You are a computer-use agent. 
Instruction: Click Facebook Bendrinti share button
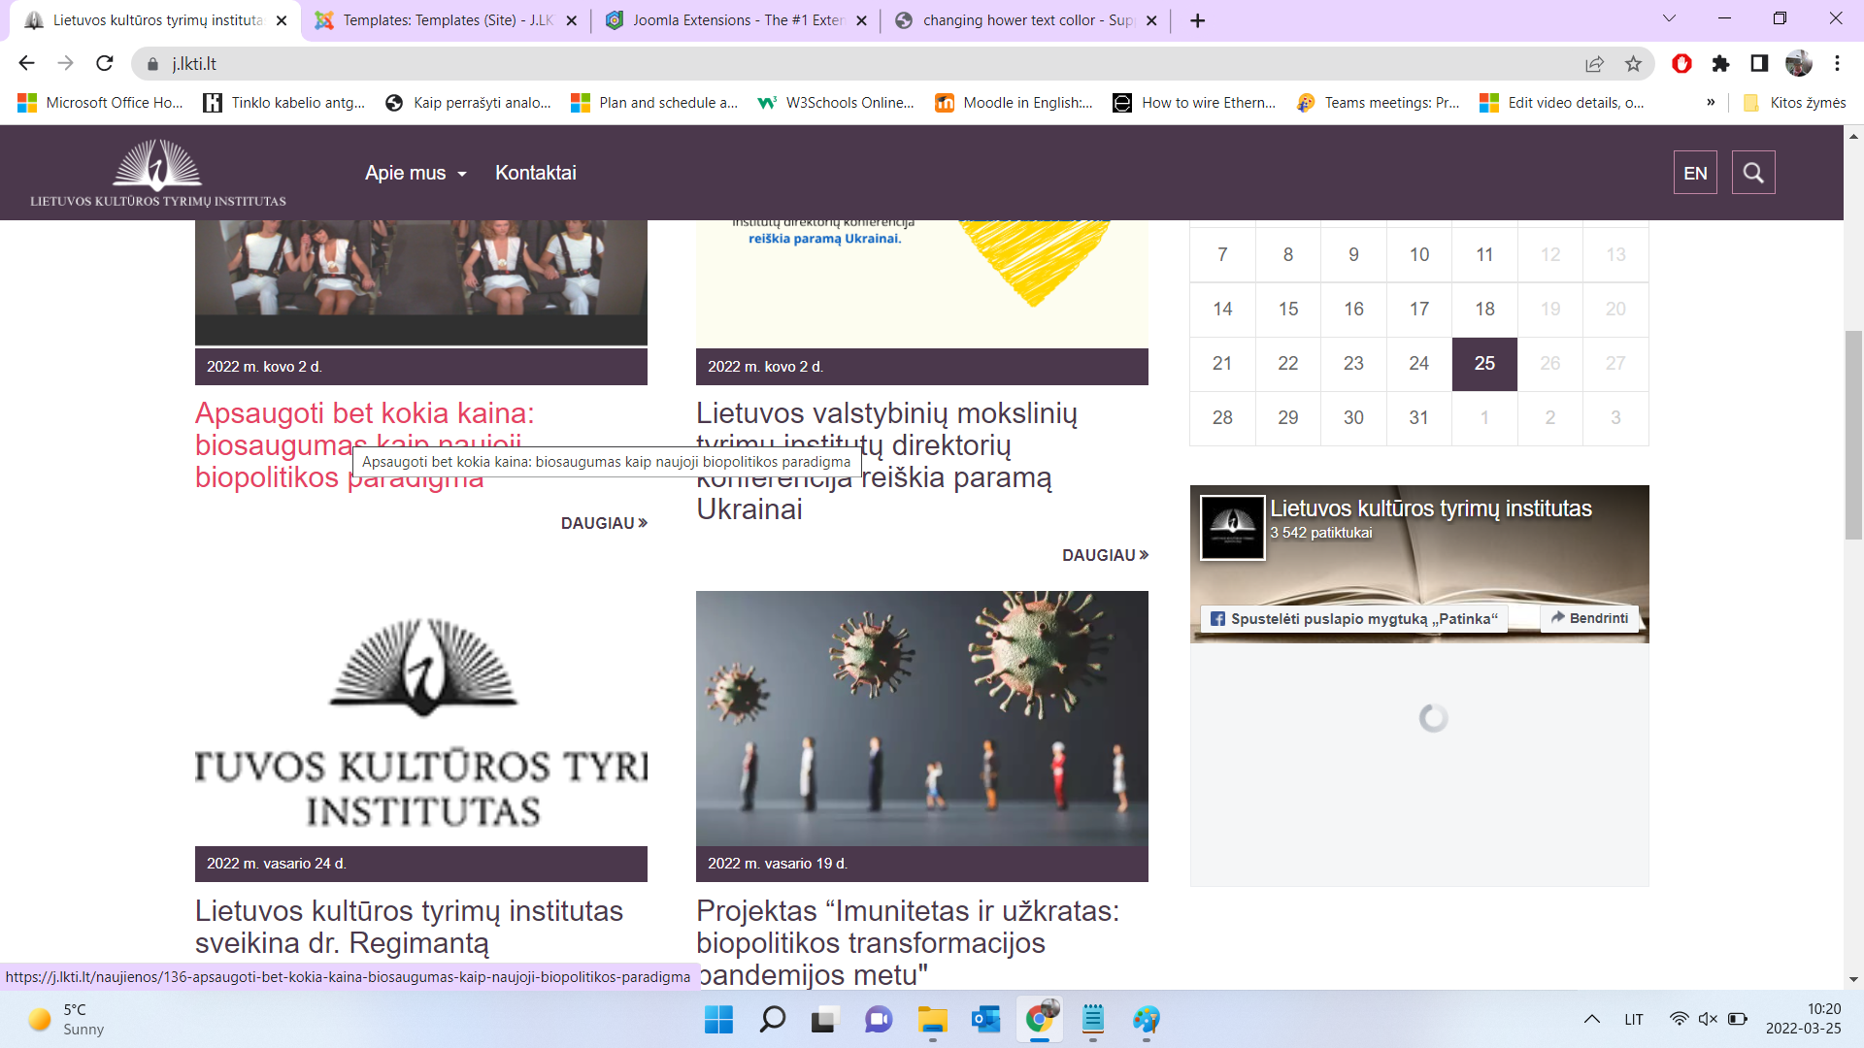click(1589, 618)
